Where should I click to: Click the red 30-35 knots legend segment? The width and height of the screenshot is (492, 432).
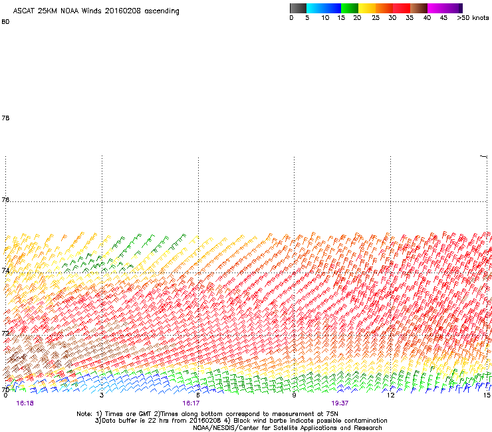402,8
